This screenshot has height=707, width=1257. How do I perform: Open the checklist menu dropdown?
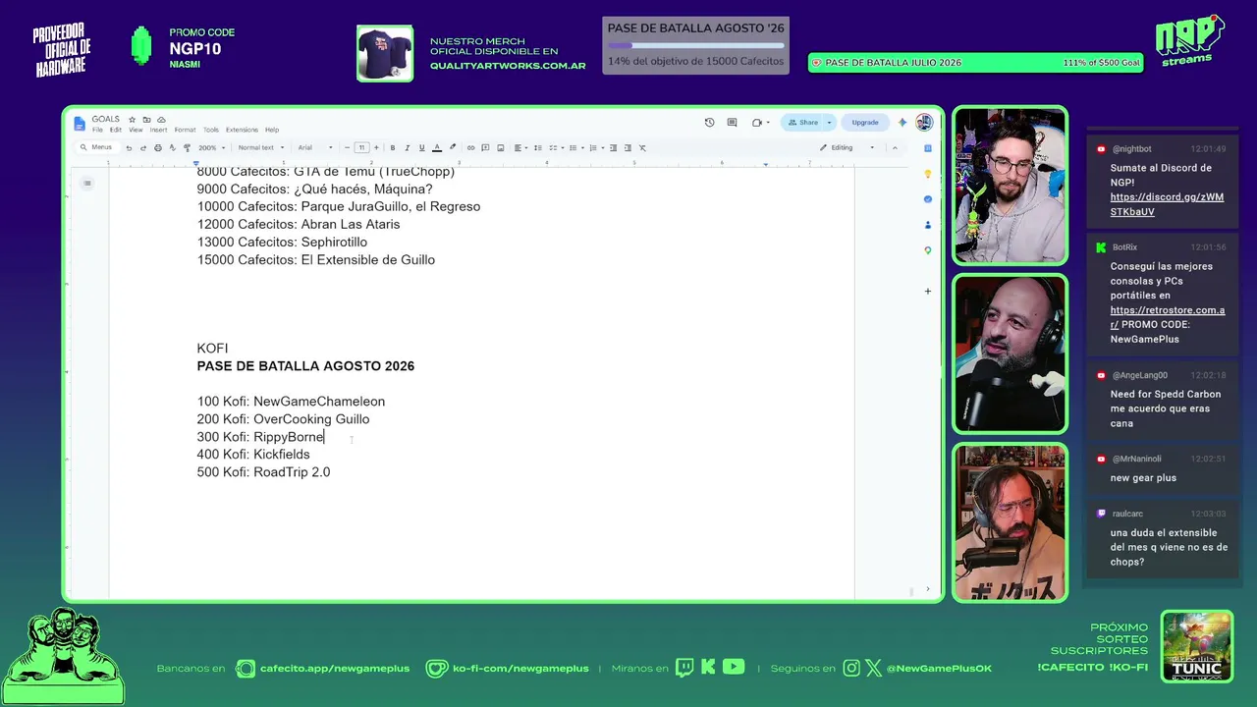[x=555, y=148]
